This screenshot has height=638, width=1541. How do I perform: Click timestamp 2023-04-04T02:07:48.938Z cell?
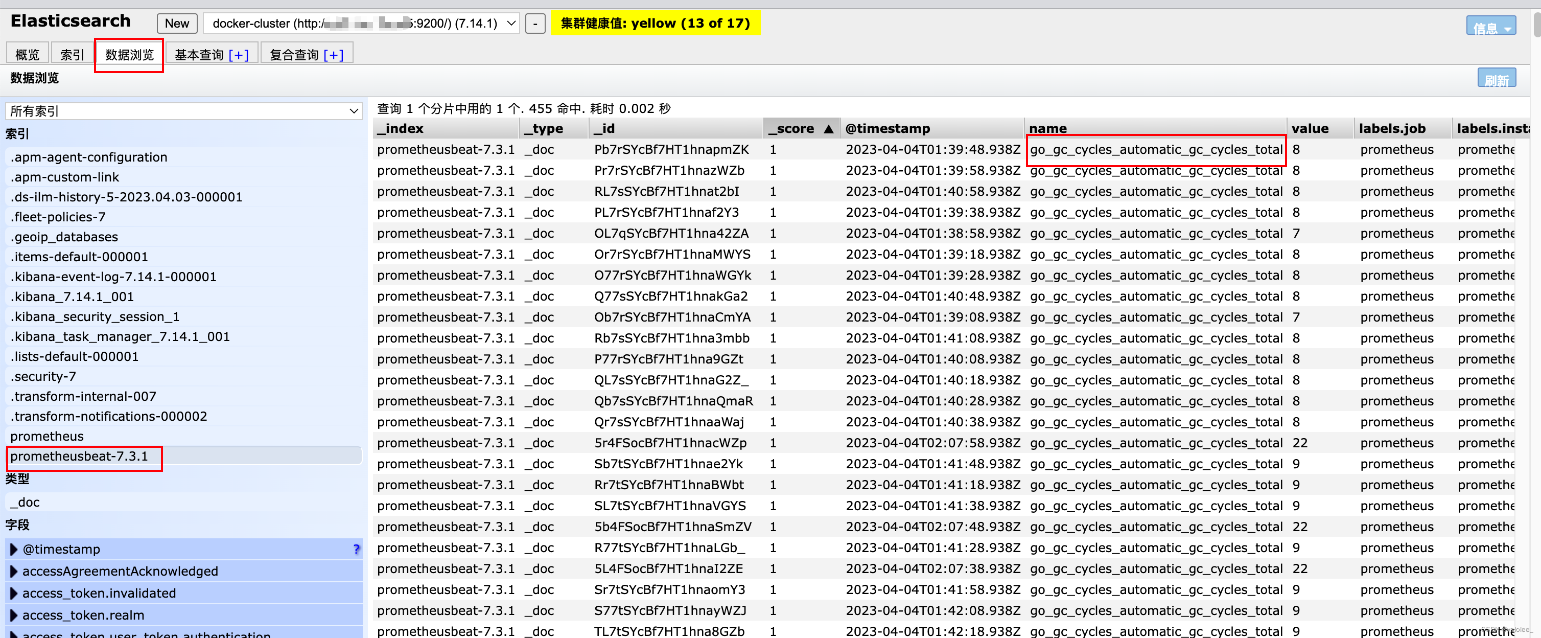[x=932, y=527]
